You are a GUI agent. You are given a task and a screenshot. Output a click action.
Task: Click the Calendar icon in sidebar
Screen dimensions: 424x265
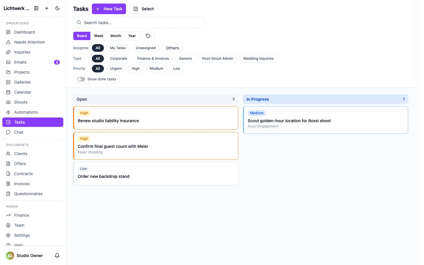point(8,92)
